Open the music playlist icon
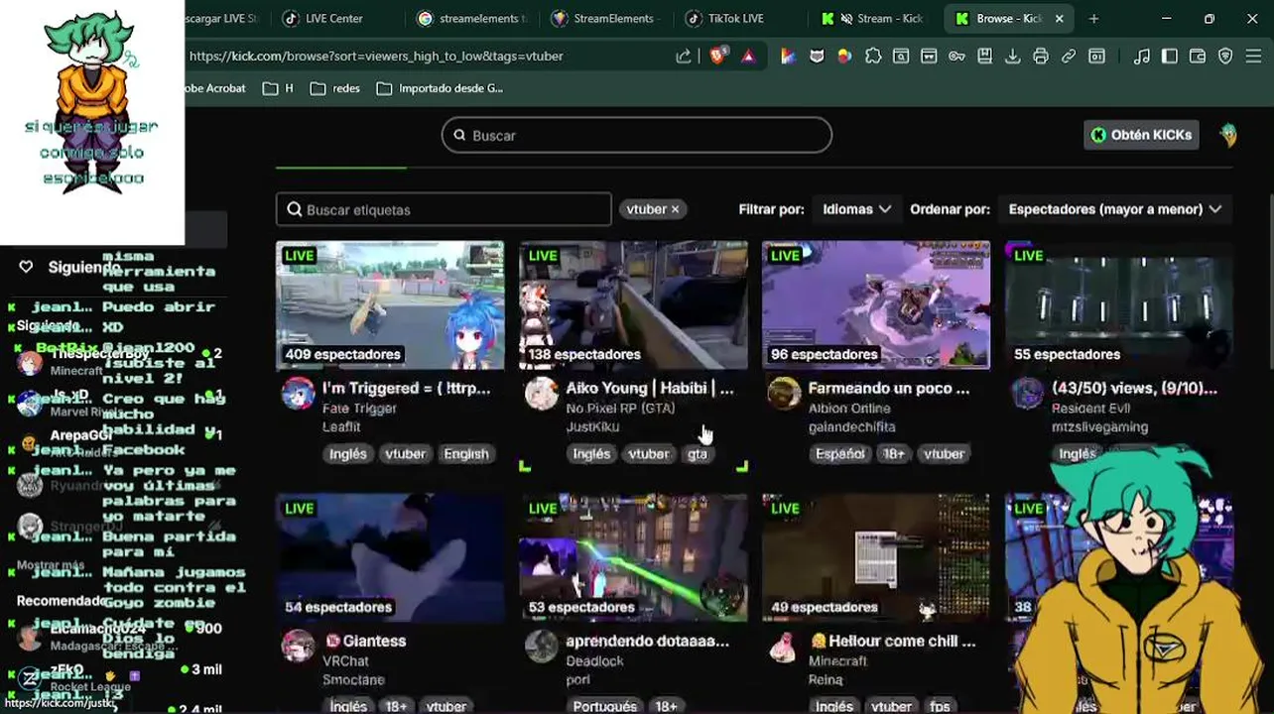 (1142, 57)
